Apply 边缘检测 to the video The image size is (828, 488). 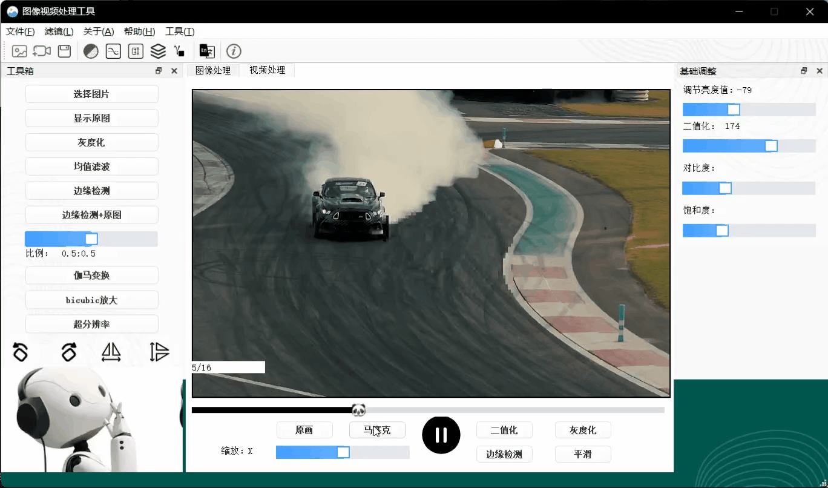click(504, 454)
